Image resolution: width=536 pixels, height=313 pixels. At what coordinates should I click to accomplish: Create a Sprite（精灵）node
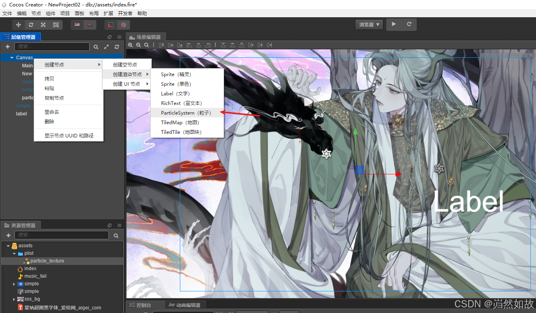click(187, 75)
